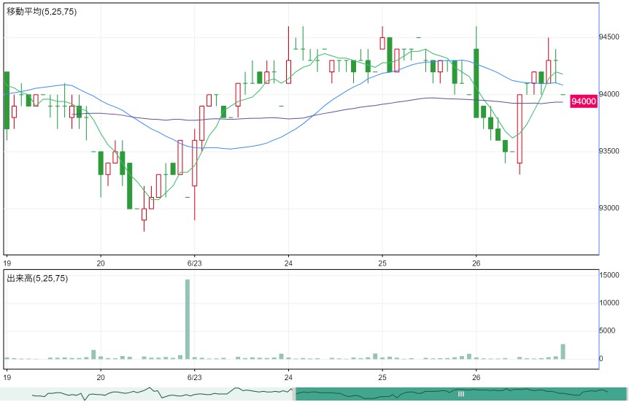
Task: Click the 15000 volume axis label
Action: click(609, 275)
